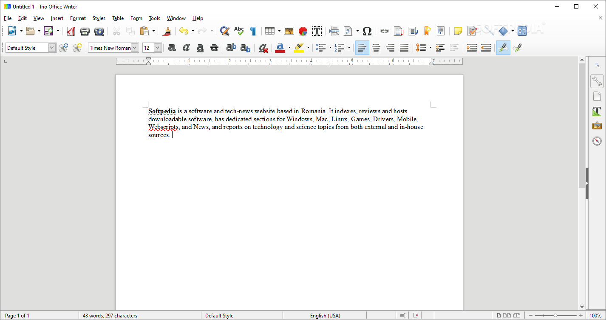The width and height of the screenshot is (606, 320).
Task: Insert a table using the grid icon
Action: coord(269,31)
